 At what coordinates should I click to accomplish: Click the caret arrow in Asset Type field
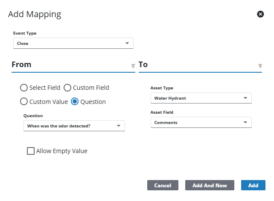[x=245, y=98]
